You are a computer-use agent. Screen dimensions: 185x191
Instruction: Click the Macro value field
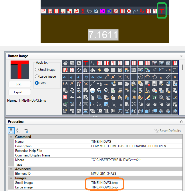click(136, 160)
